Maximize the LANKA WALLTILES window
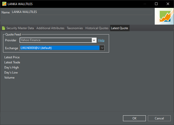 156,4
